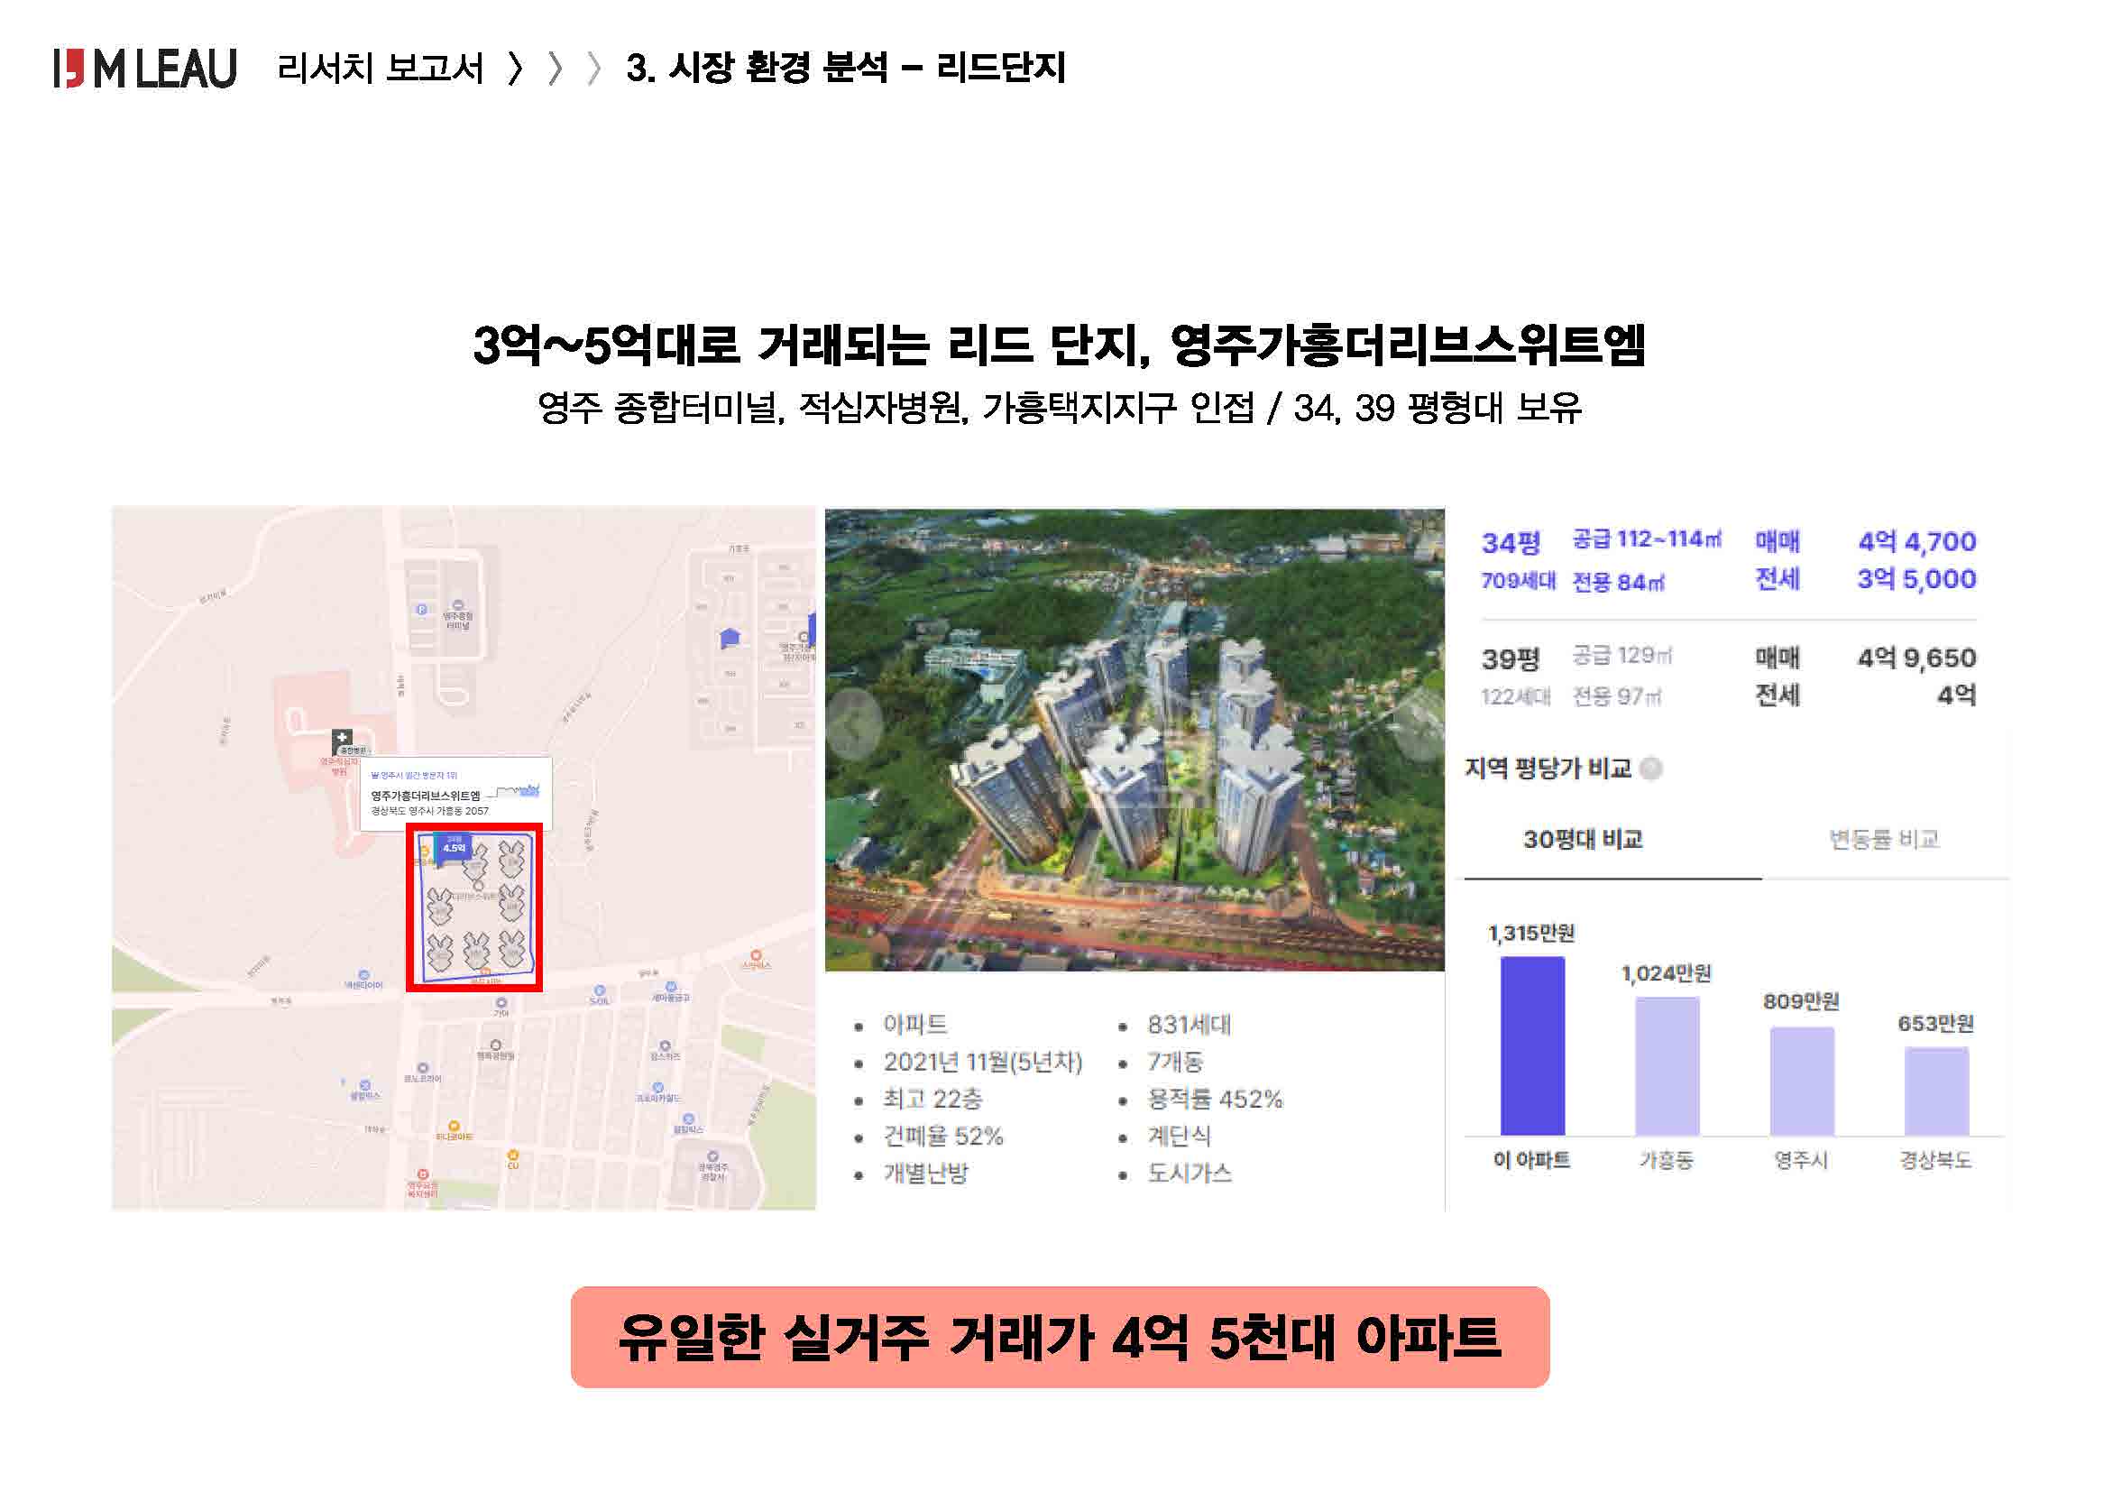The height and width of the screenshot is (1501, 2122).
Task: Switch to 변동률 비교 tab
Action: tap(1884, 839)
